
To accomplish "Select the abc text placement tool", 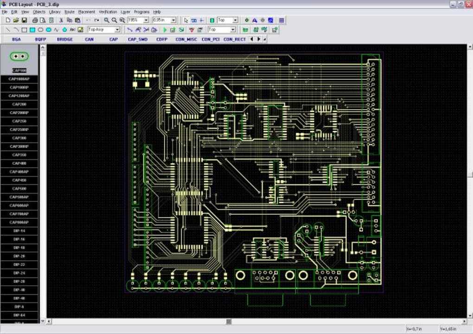I will click(x=72, y=30).
